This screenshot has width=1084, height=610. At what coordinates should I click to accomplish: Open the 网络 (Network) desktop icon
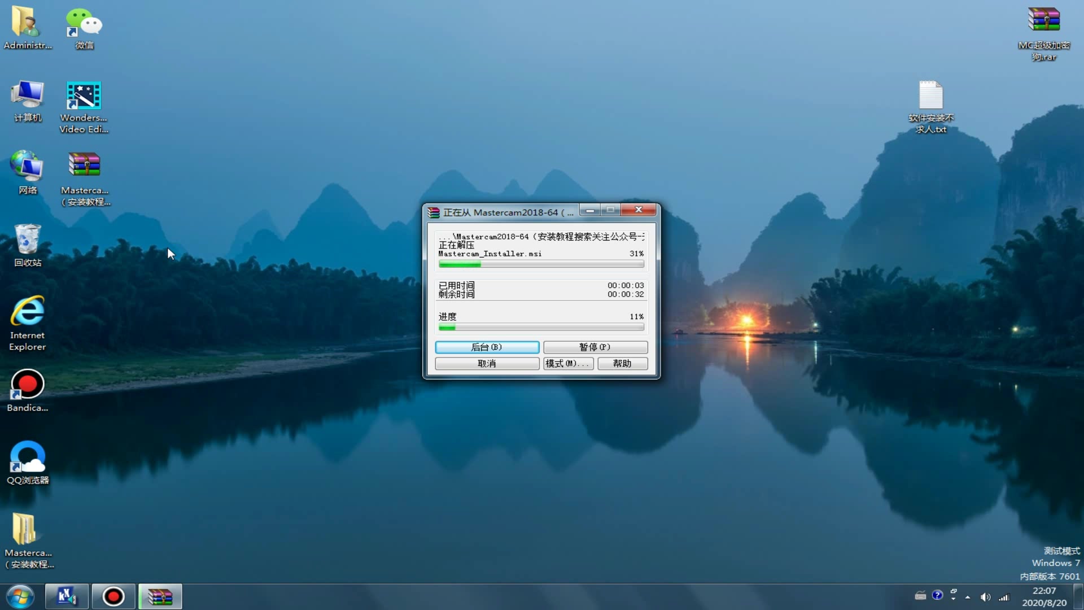(x=27, y=172)
